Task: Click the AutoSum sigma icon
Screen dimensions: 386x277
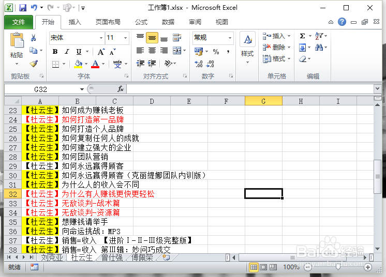Action: pyautogui.click(x=302, y=36)
